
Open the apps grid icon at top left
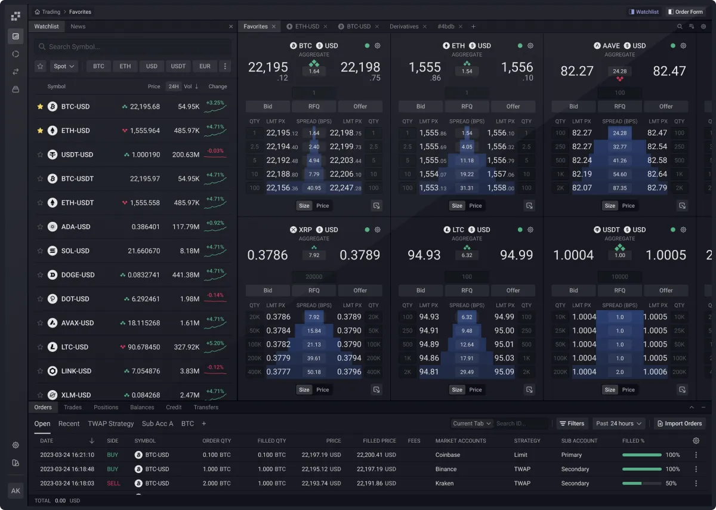click(15, 16)
